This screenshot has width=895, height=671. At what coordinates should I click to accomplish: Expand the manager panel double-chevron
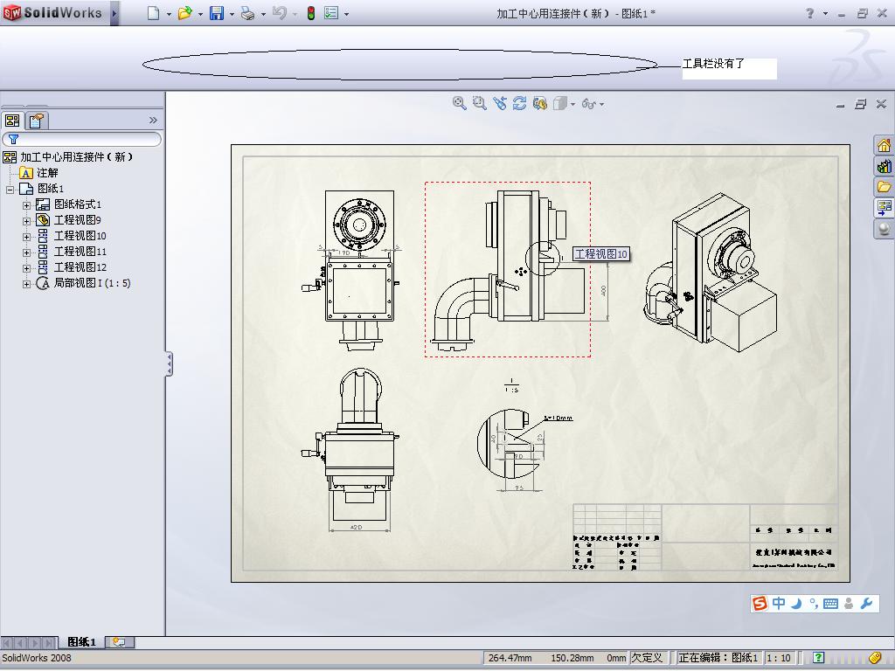[153, 120]
